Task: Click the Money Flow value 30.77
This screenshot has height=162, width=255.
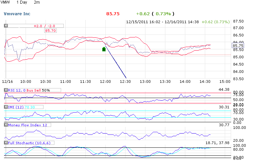Action: pos(224,125)
